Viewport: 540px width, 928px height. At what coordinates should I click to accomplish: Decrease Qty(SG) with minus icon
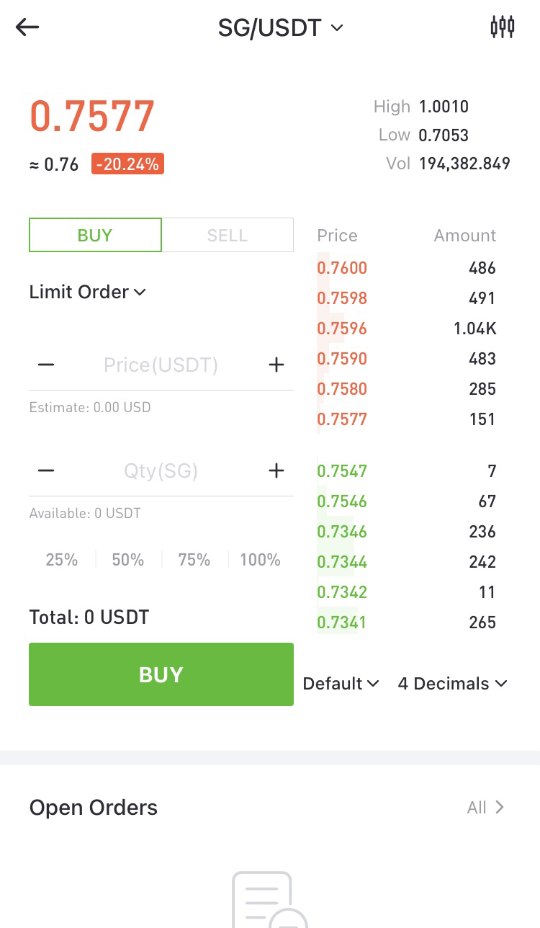coord(46,471)
